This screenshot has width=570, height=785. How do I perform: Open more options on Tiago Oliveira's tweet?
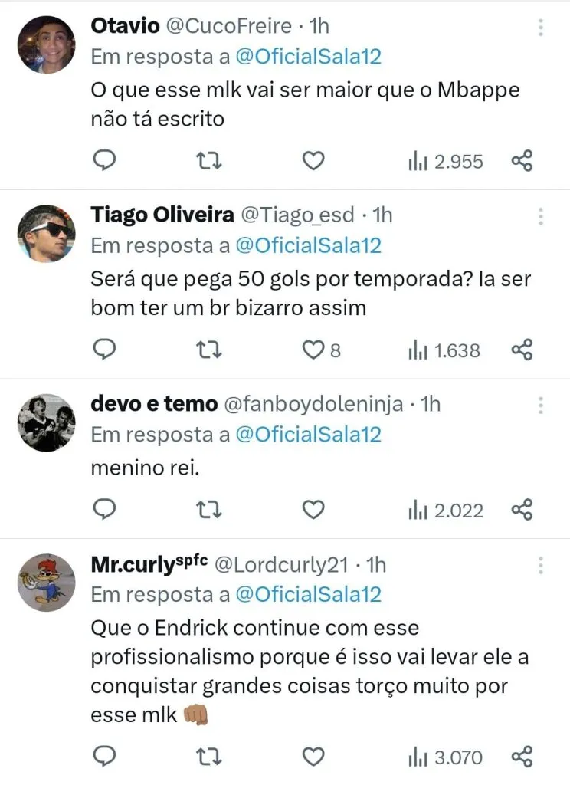coord(541,216)
